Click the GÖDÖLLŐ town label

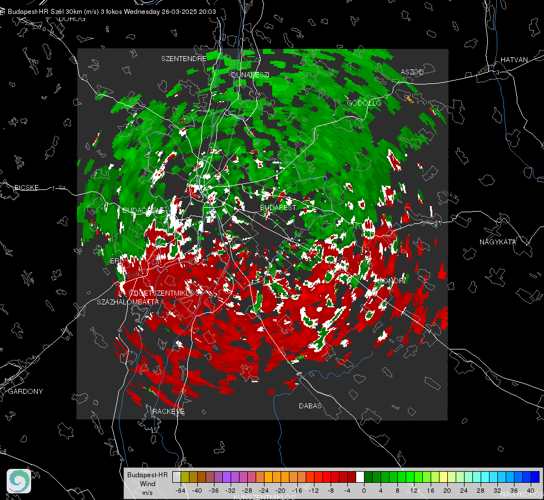coord(364,103)
